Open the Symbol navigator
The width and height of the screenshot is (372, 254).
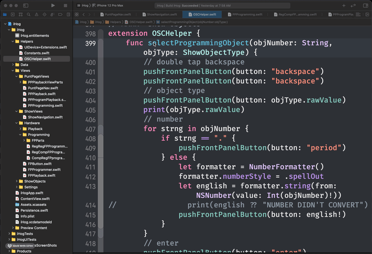coord(21,14)
